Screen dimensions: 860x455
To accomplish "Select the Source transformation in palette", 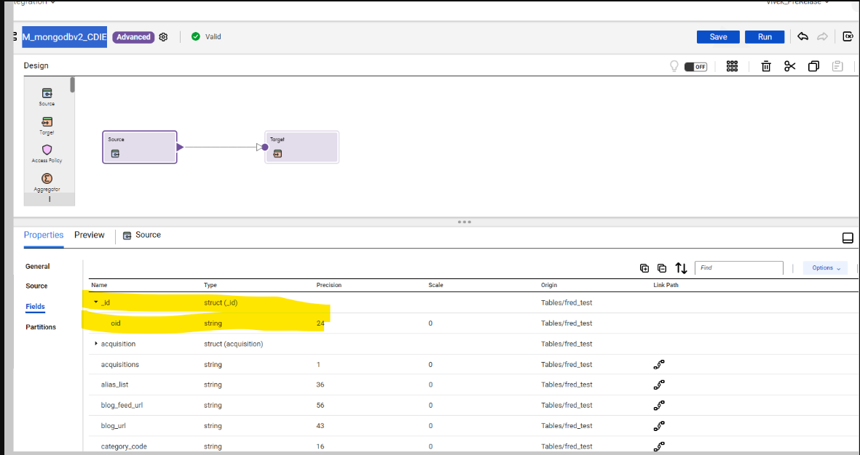I will (47, 97).
